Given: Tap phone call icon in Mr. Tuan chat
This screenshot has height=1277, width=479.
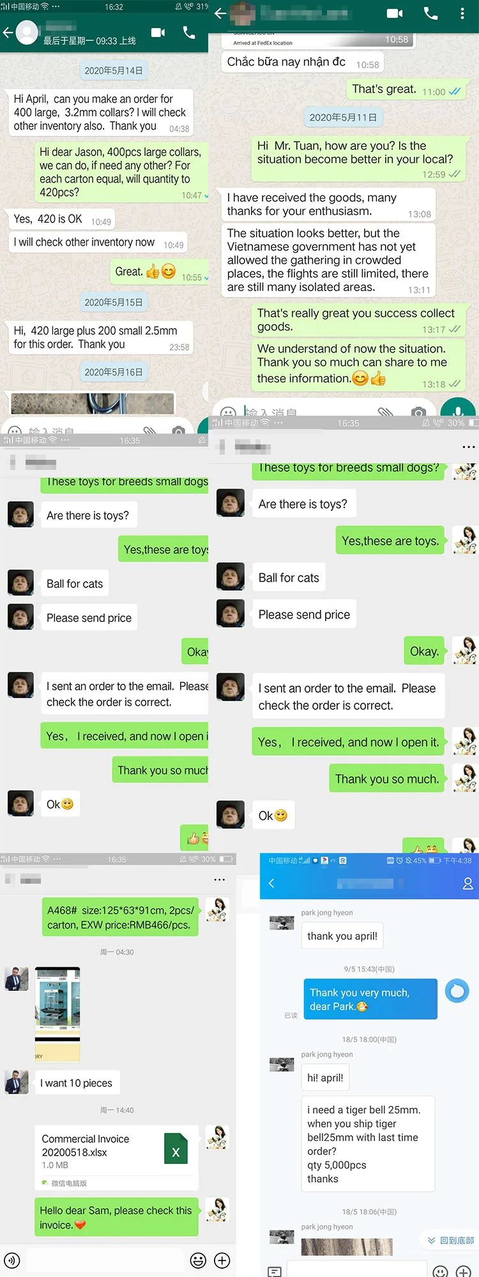Looking at the screenshot, I should click(x=431, y=13).
